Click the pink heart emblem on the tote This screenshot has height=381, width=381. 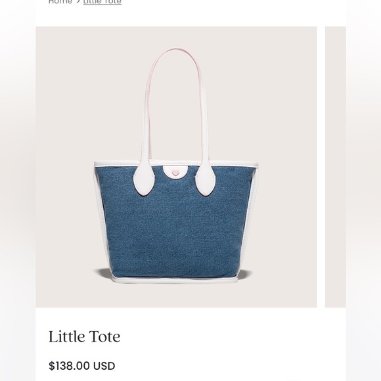(x=175, y=173)
